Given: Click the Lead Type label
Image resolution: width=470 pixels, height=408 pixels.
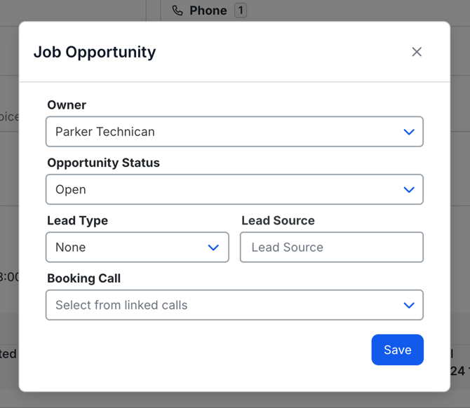Looking at the screenshot, I should point(77,221).
